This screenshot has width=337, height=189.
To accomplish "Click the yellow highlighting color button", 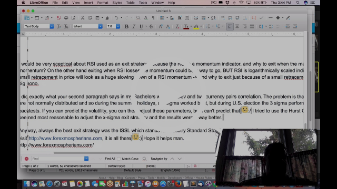I will tap(196, 26).
